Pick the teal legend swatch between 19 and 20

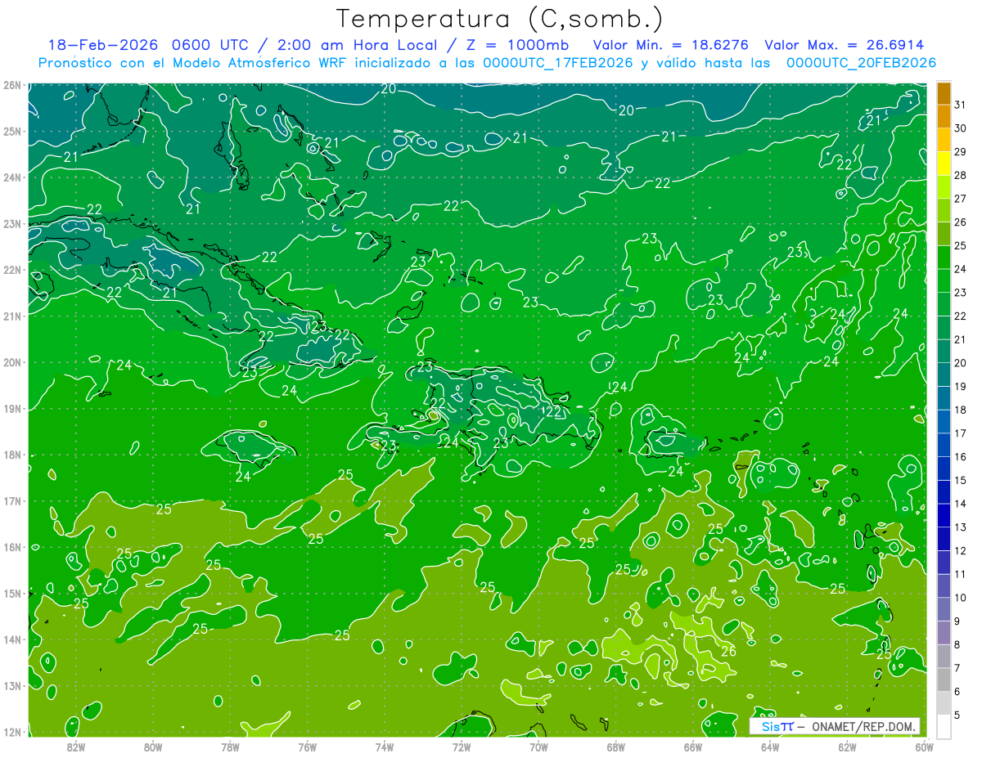point(944,375)
